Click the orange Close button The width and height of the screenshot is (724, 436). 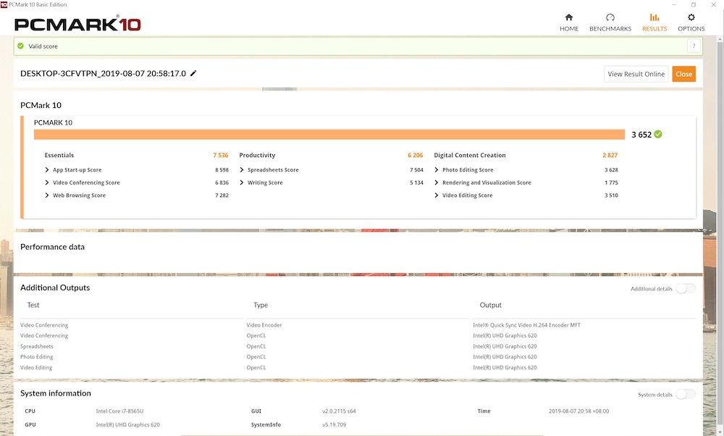683,74
